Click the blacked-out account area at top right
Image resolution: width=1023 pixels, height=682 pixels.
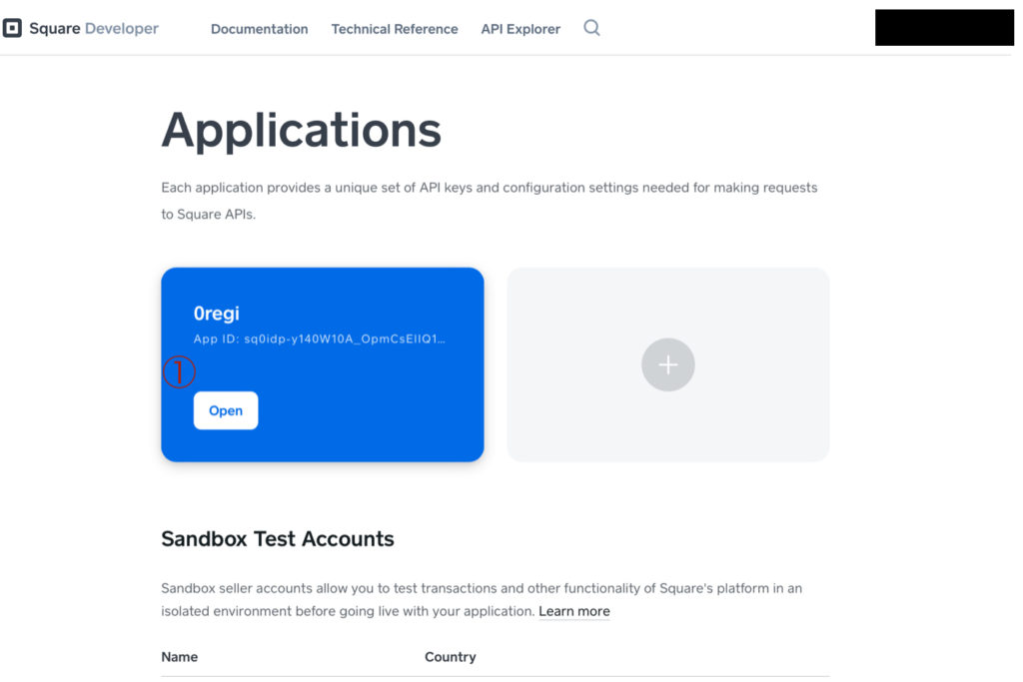(944, 28)
